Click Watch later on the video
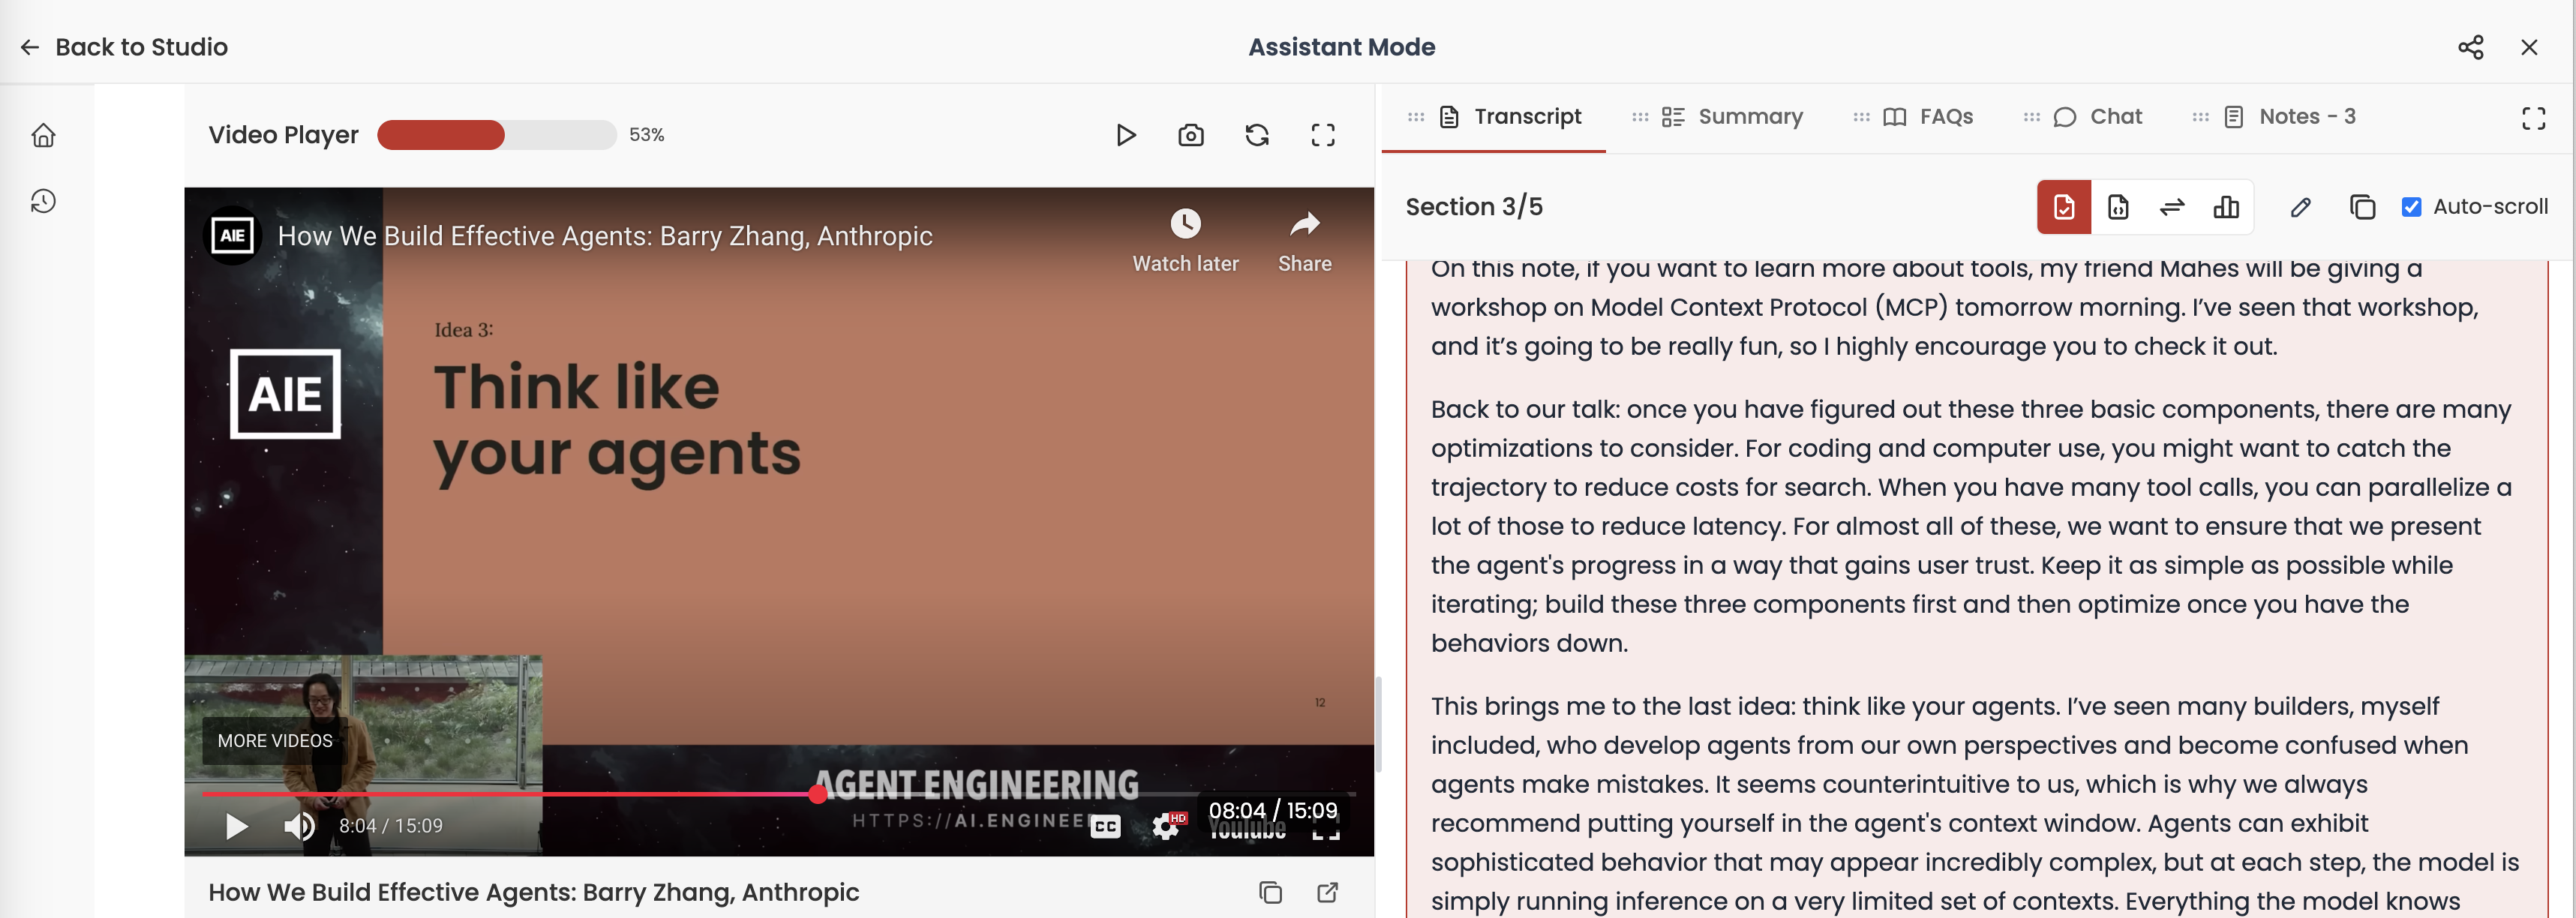This screenshot has width=2576, height=918. pos(1185,240)
